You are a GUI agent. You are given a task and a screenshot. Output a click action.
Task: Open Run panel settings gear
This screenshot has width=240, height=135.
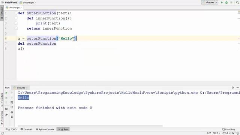tap(233, 87)
